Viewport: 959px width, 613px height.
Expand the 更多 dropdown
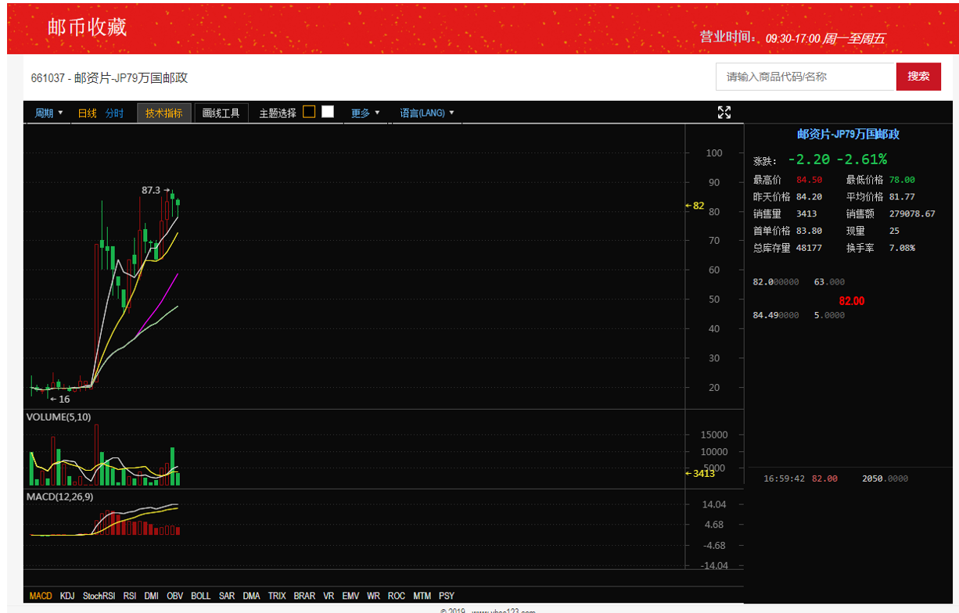click(365, 113)
